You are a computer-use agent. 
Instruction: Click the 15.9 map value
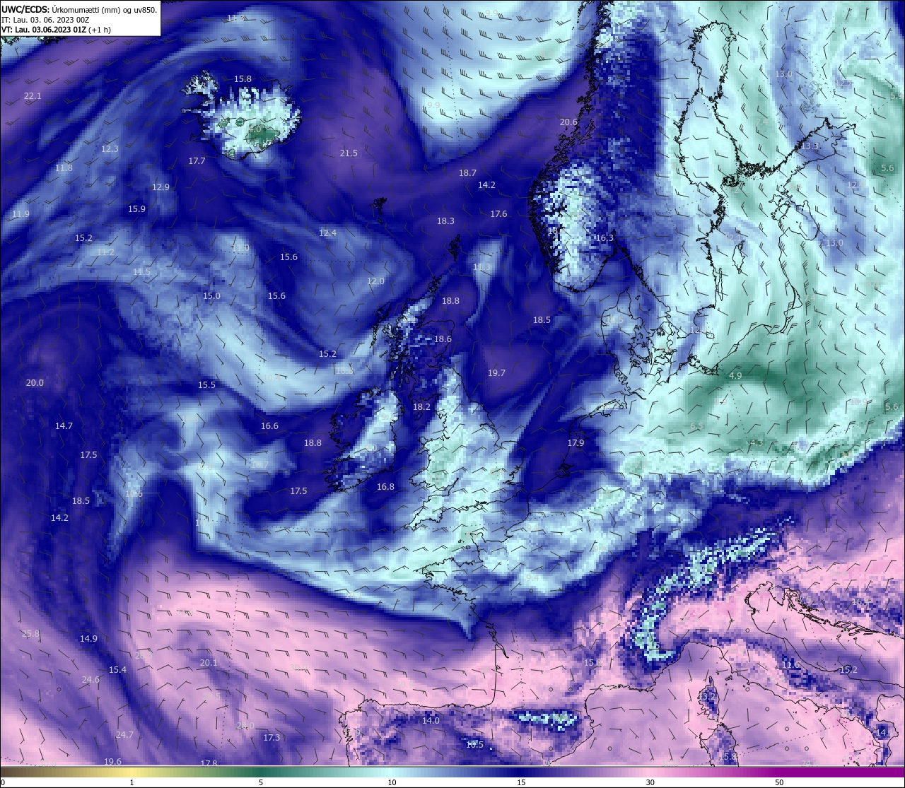point(136,208)
